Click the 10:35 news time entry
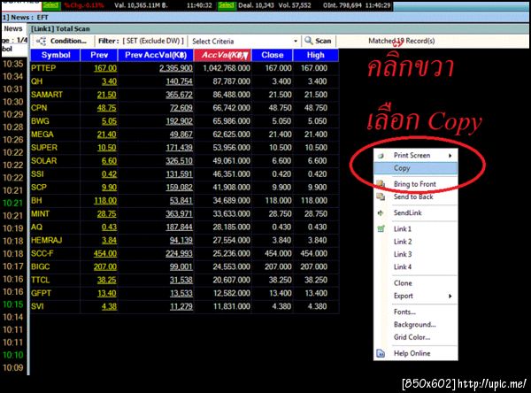 click(x=13, y=64)
